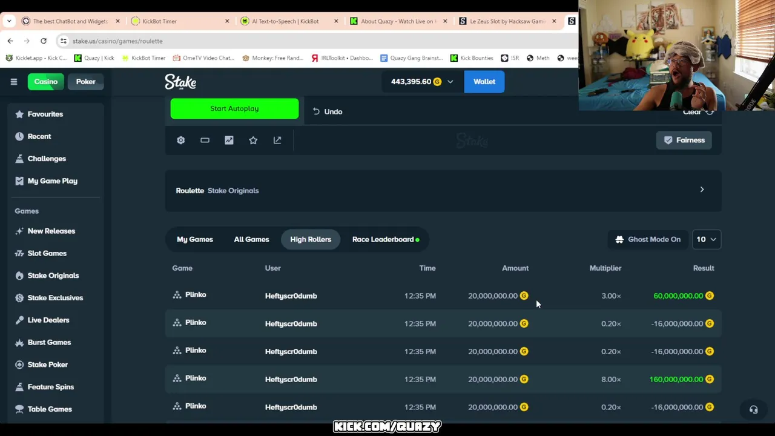Open game settings gear icon

click(x=180, y=140)
